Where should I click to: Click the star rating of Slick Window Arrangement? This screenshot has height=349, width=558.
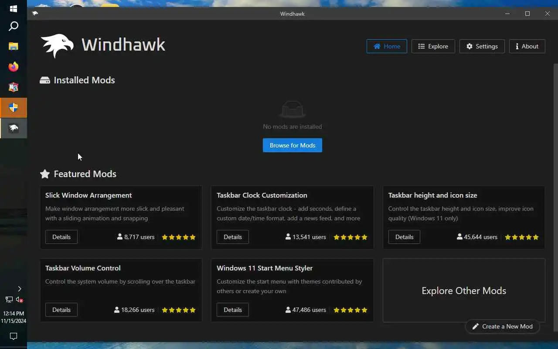click(x=179, y=237)
